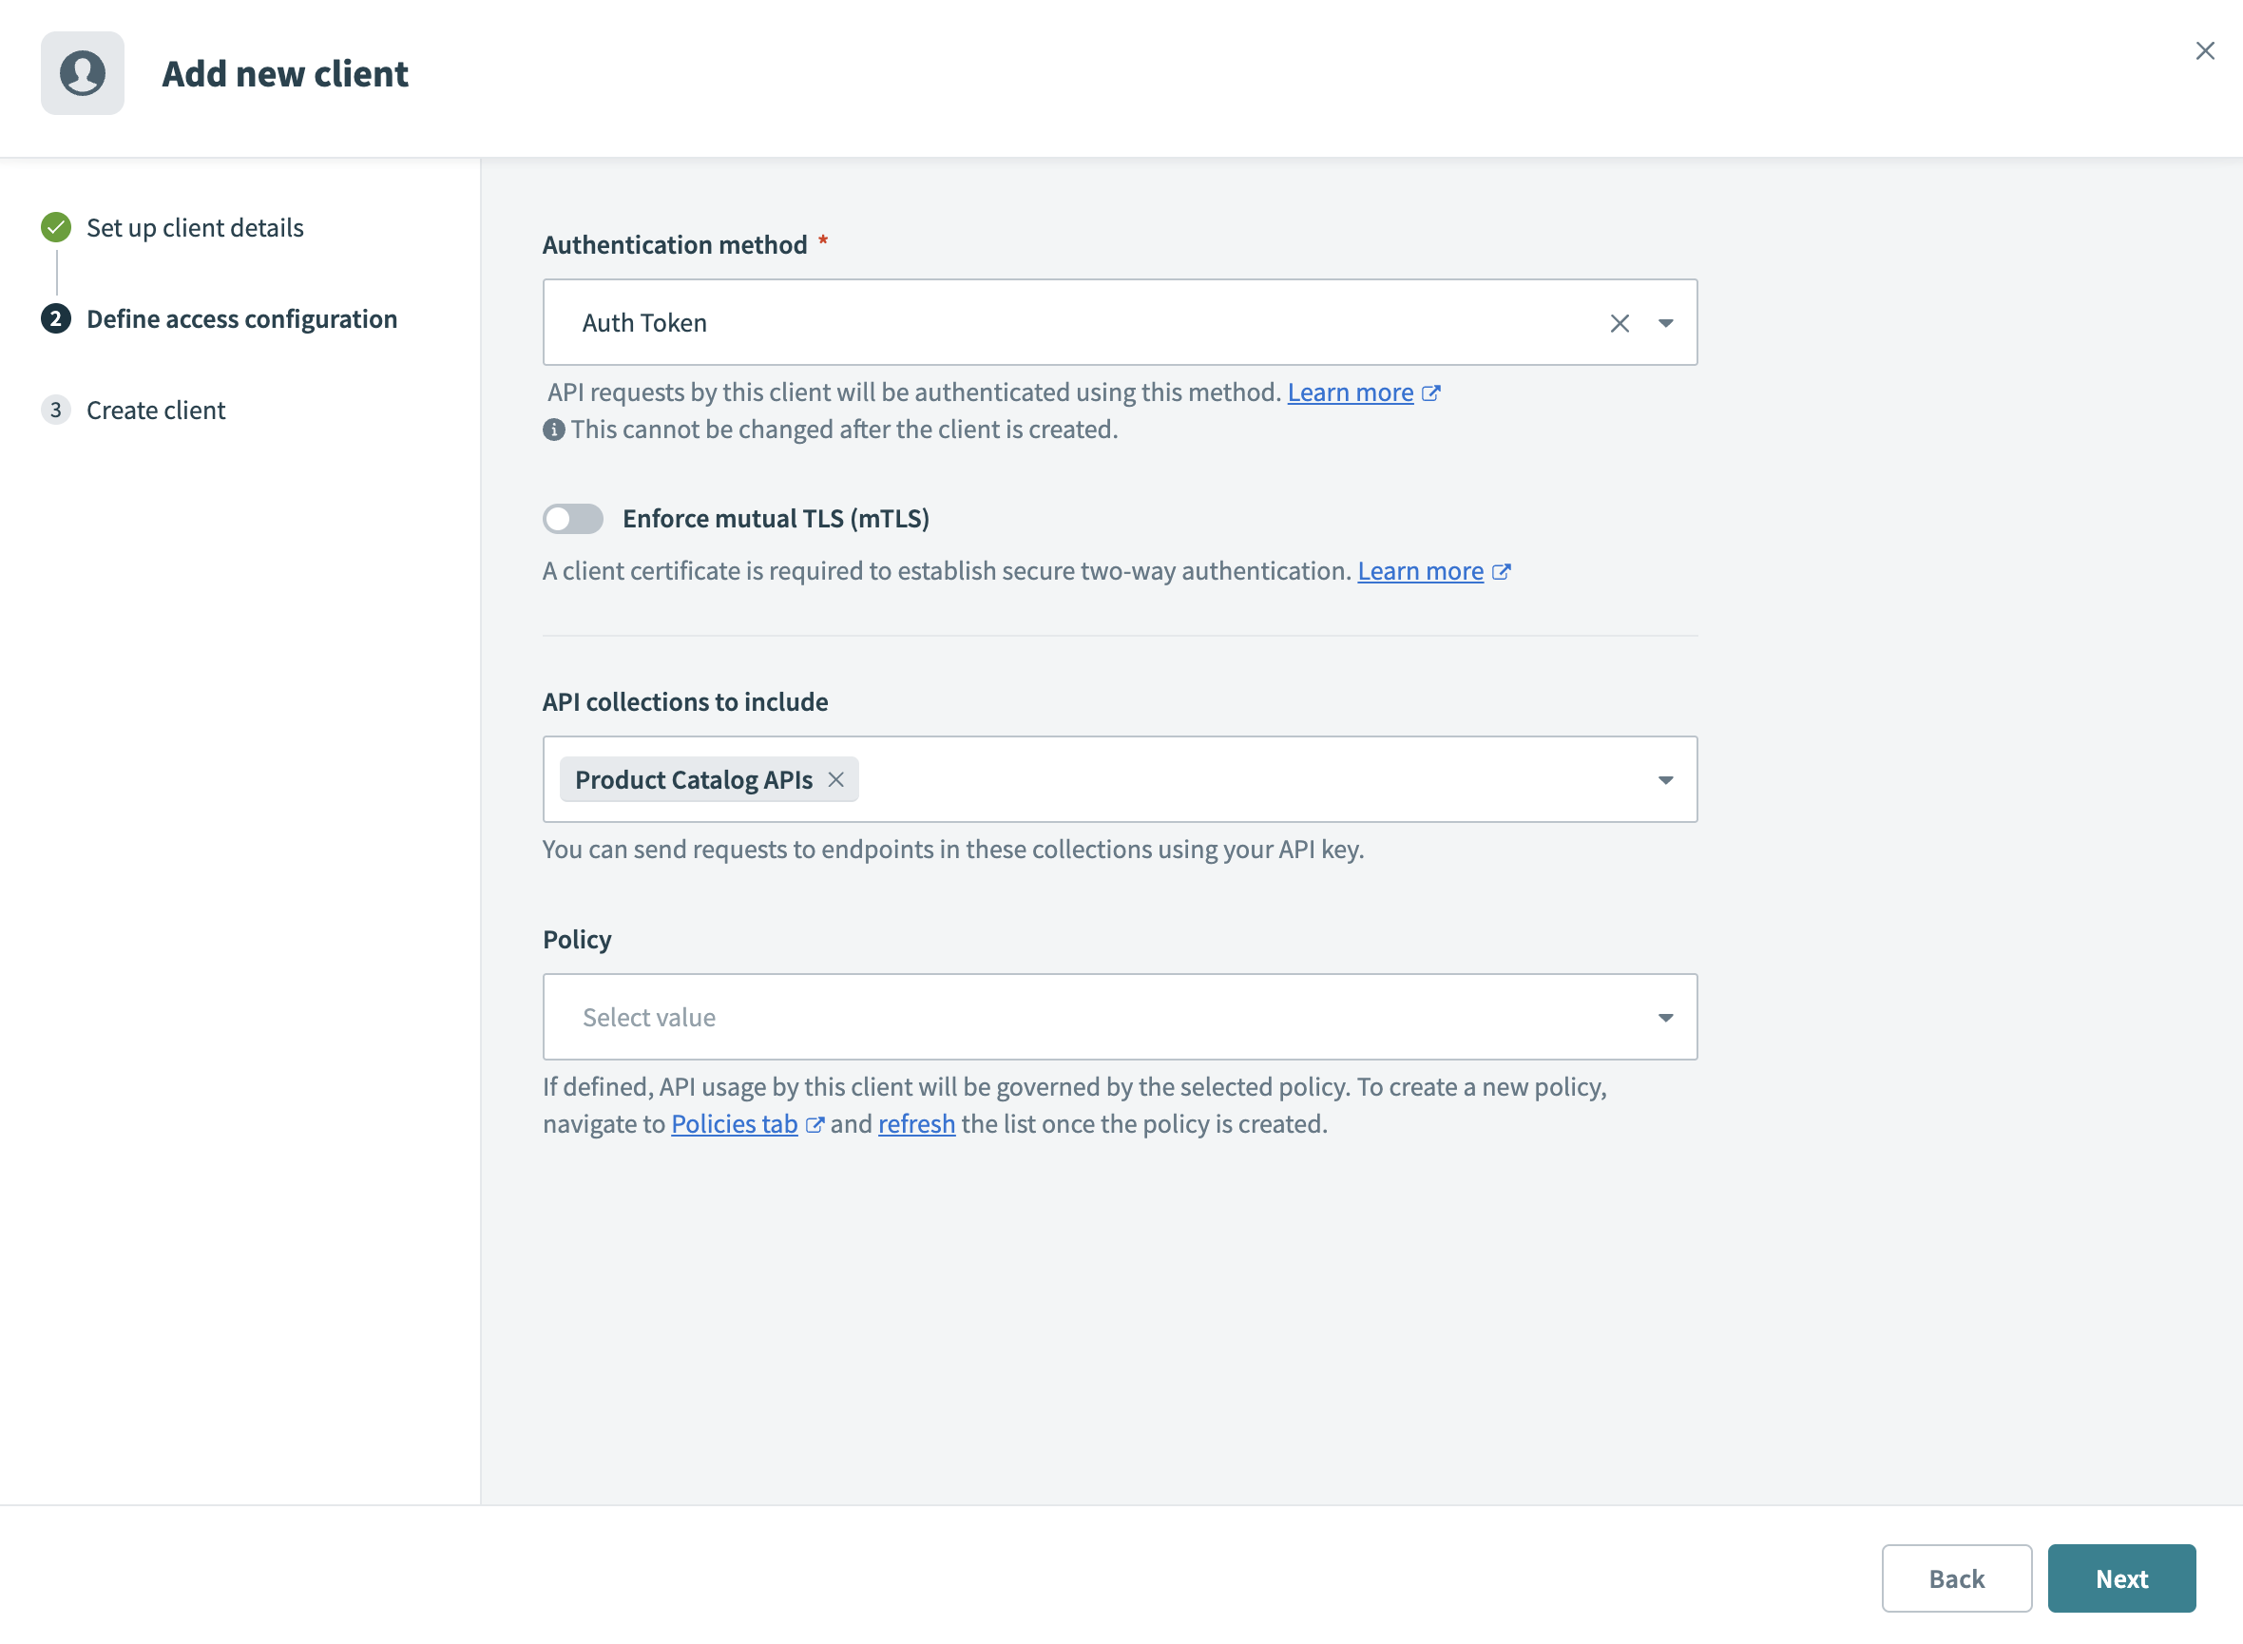
Task: Click the completed checkmark on Set up client details
Action: (x=56, y=227)
